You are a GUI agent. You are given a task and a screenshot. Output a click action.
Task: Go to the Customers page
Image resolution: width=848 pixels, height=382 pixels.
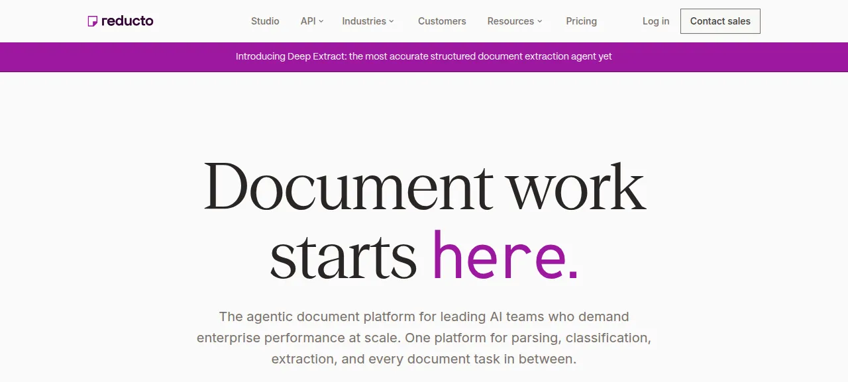click(x=442, y=21)
